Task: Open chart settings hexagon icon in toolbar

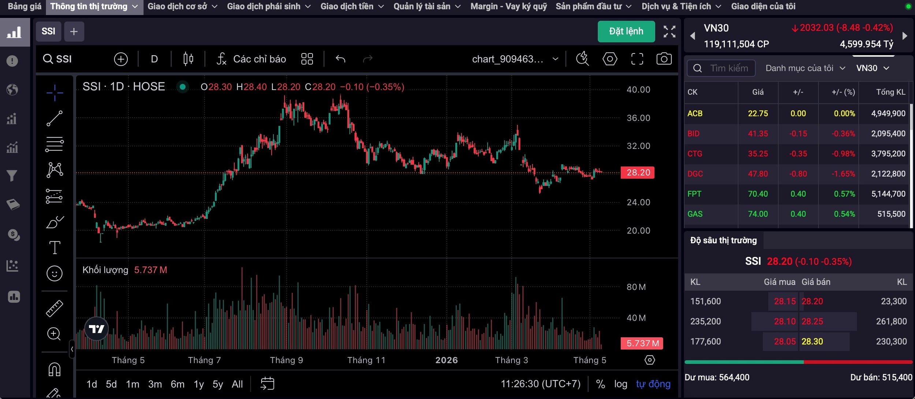Action: coord(610,59)
